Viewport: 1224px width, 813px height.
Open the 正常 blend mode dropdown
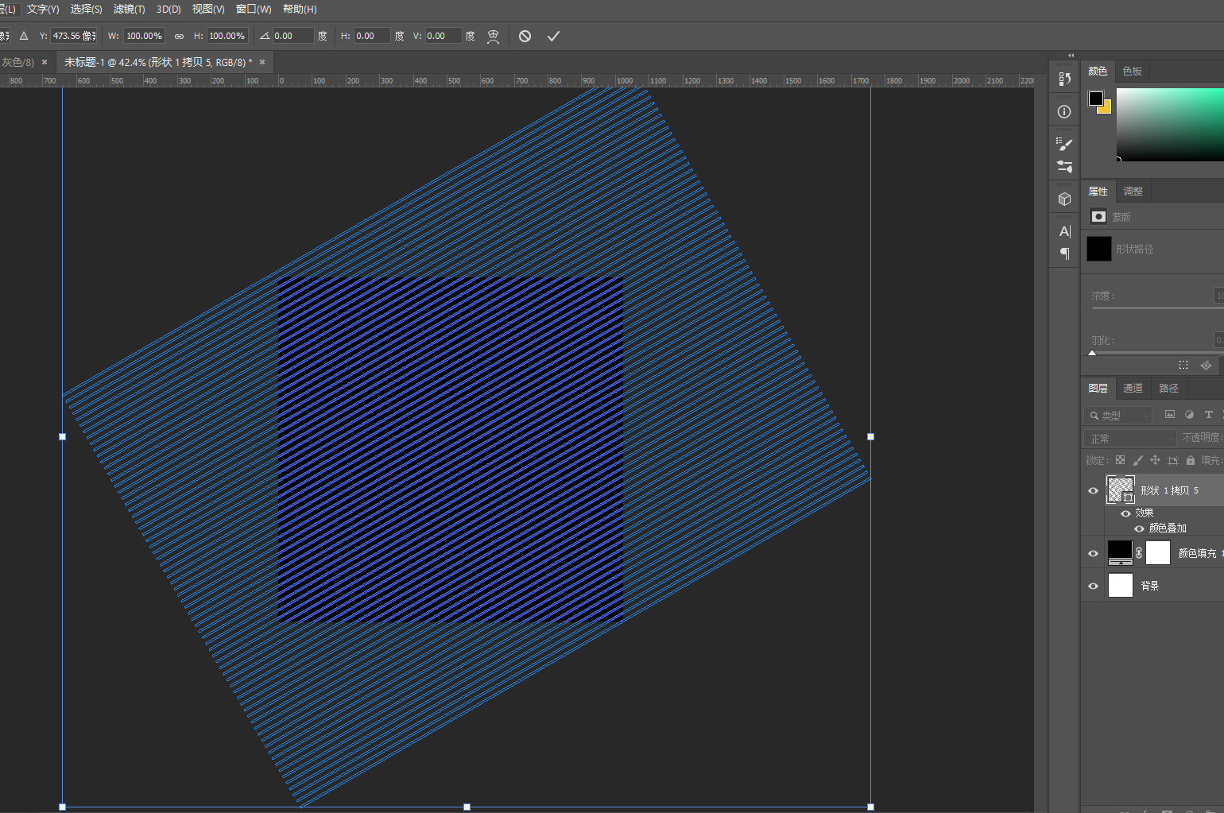1129,439
